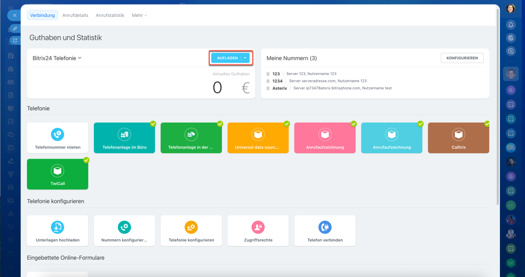Click the Telefon verbinden icon
525x277 pixels.
pyautogui.click(x=325, y=227)
